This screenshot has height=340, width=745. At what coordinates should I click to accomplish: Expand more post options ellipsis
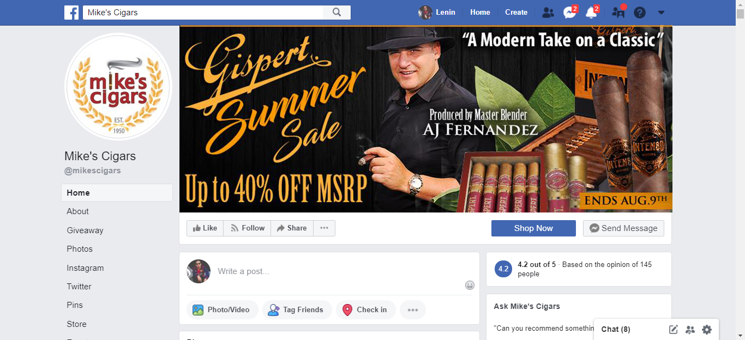(x=413, y=309)
